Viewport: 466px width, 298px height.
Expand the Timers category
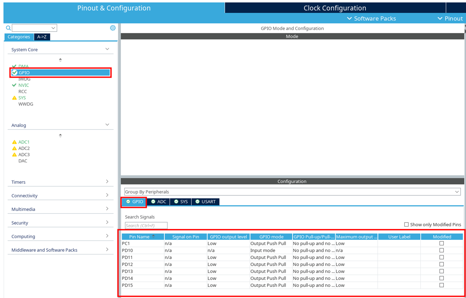[60, 182]
